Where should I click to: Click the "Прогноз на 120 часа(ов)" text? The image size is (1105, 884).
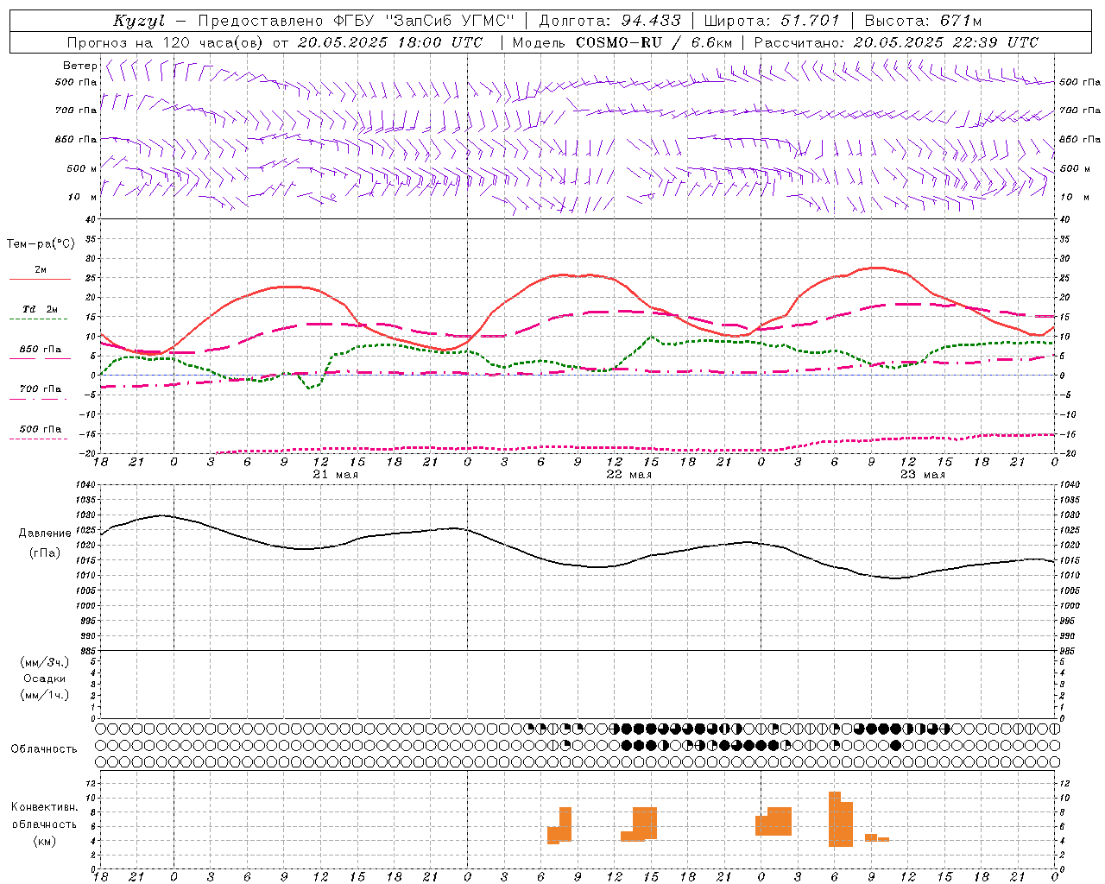click(166, 42)
